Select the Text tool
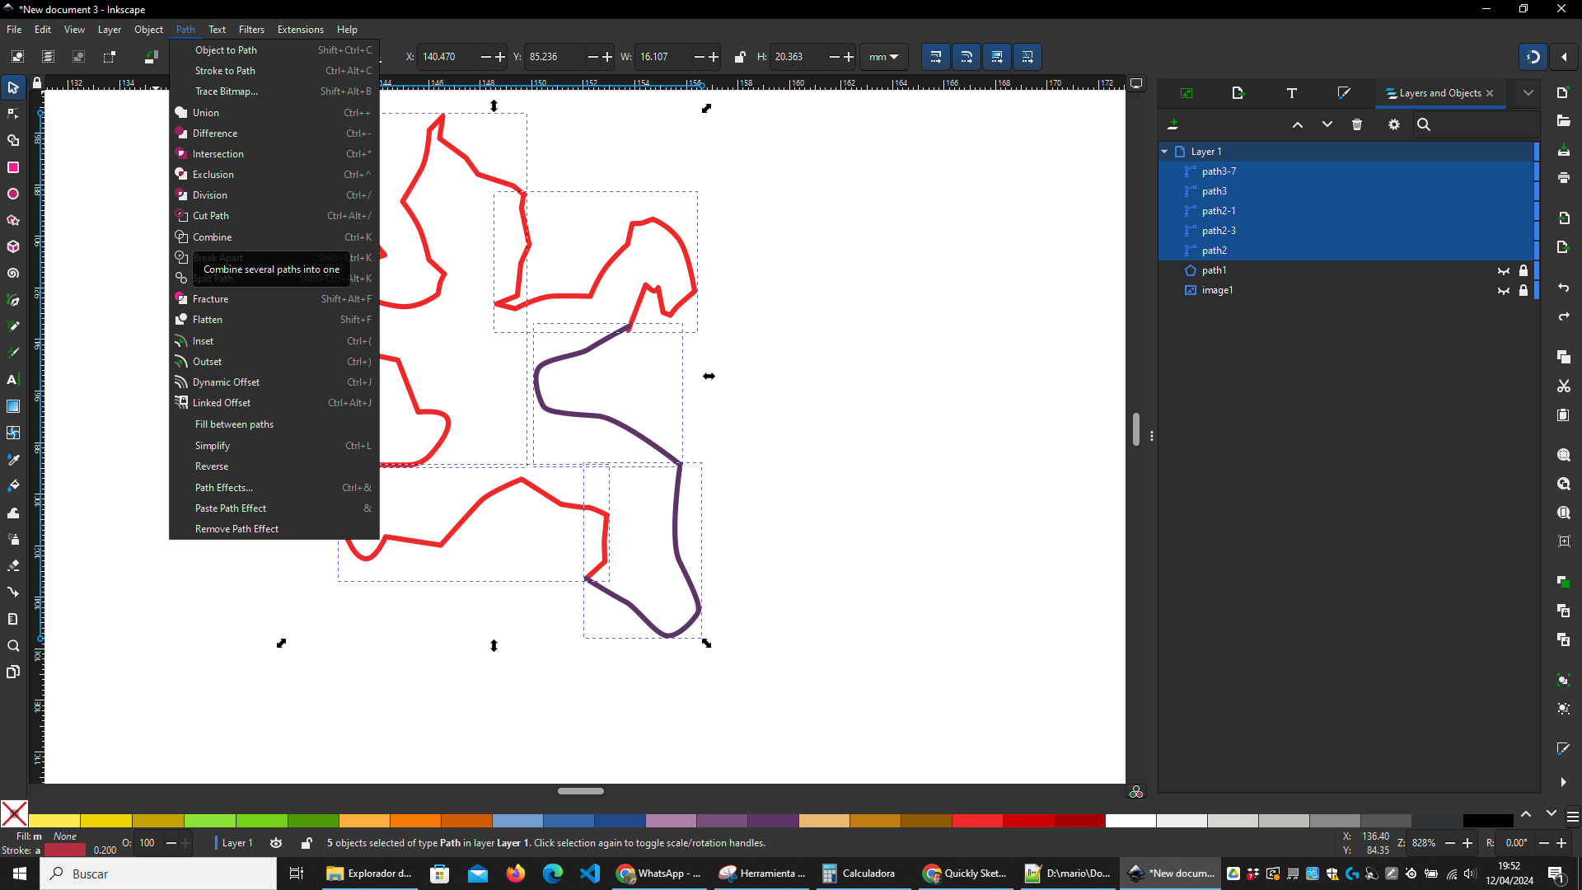 point(13,380)
